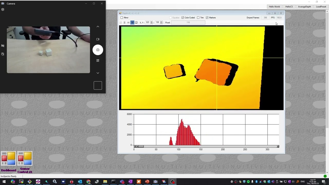Open PowerPoint from the taskbar

click(147, 182)
